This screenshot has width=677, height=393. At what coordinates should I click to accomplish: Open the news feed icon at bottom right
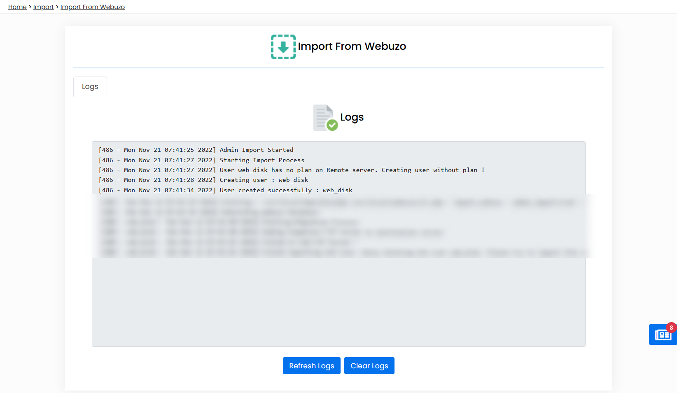tap(663, 335)
